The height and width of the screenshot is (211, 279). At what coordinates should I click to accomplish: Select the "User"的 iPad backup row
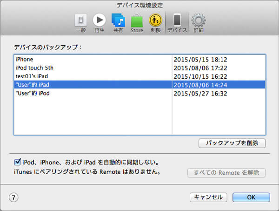(139, 85)
